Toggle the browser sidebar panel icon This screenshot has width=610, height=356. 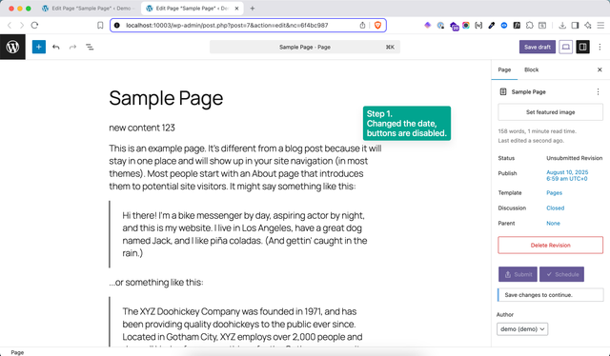[x=575, y=26]
